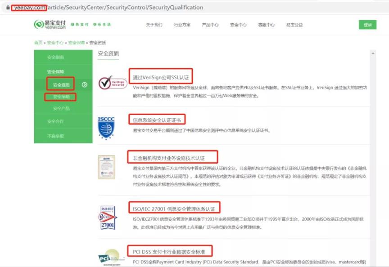The width and height of the screenshot is (389, 267).
Task: Open the 行业方案 menu
Action: 182,25
